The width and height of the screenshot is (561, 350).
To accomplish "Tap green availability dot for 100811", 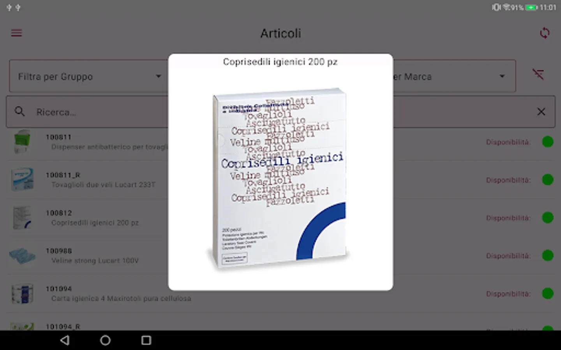I will (x=548, y=142).
